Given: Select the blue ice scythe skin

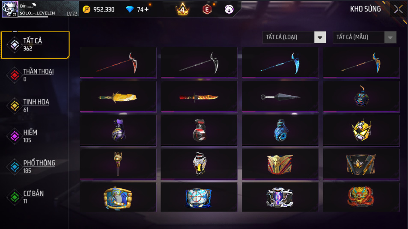Looking at the screenshot, I should pyautogui.click(x=280, y=62).
